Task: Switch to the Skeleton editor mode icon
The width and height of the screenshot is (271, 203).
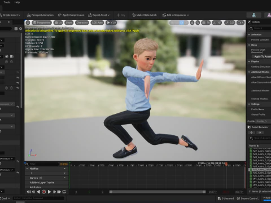Action: (x=254, y=15)
